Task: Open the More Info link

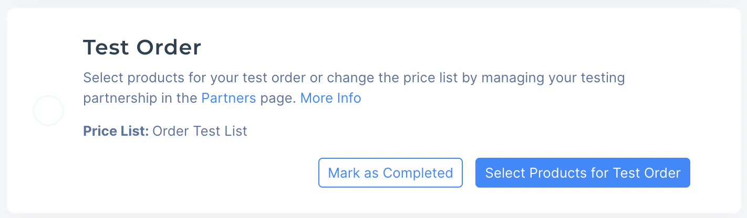Action: click(x=330, y=99)
